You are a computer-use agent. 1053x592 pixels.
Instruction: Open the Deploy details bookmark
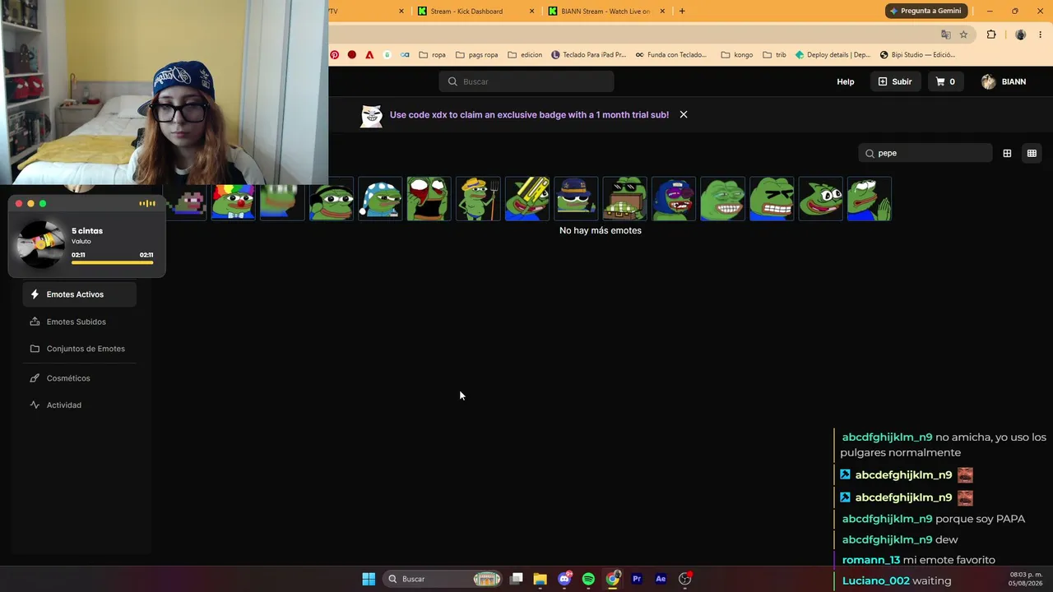point(833,55)
